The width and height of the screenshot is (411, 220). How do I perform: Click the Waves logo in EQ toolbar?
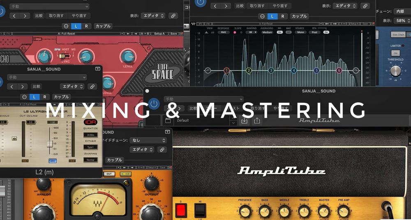coord(193,24)
